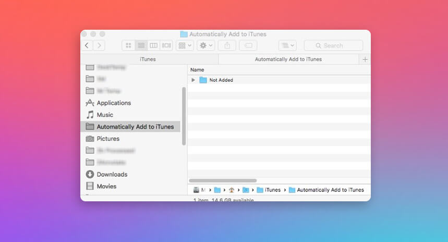Click the Music note sidebar icon
This screenshot has height=242, width=448.
tap(90, 115)
